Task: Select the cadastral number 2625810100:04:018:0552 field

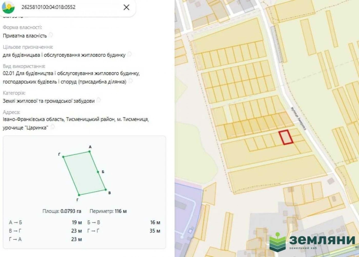Action: (48, 7)
